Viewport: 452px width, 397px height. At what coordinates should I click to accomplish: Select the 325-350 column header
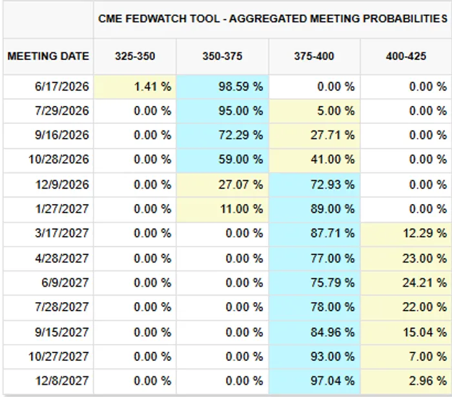coord(135,56)
